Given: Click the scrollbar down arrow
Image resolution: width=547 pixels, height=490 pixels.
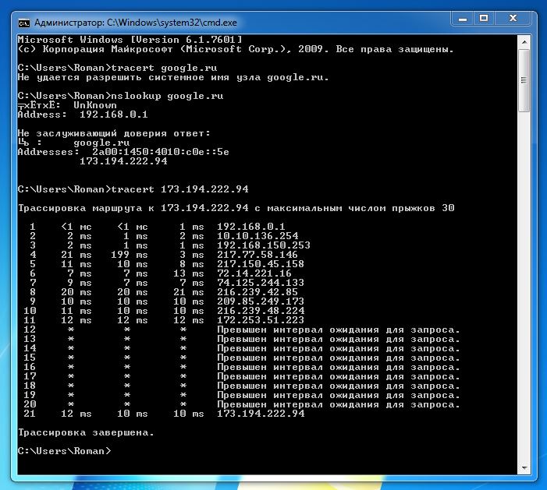Looking at the screenshot, I should click(524, 467).
